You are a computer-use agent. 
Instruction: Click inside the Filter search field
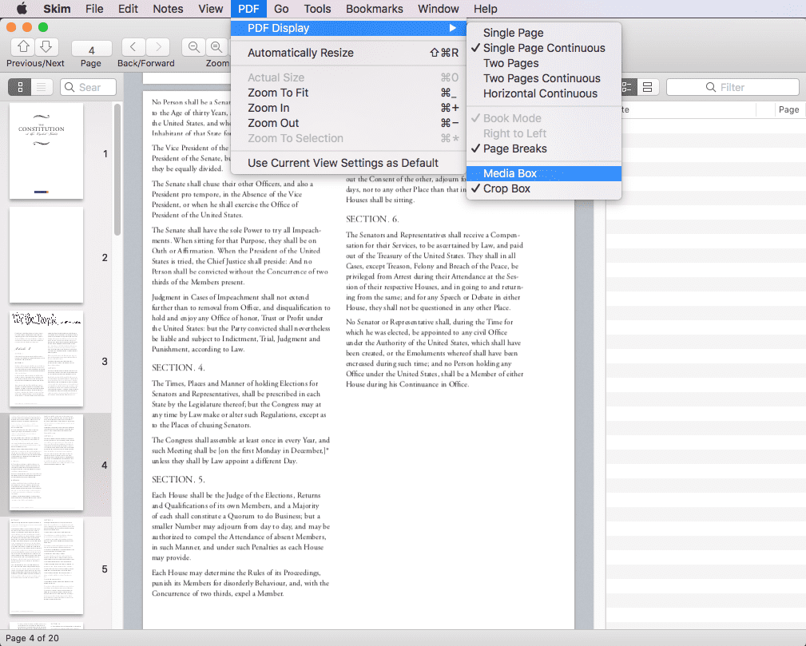click(733, 86)
